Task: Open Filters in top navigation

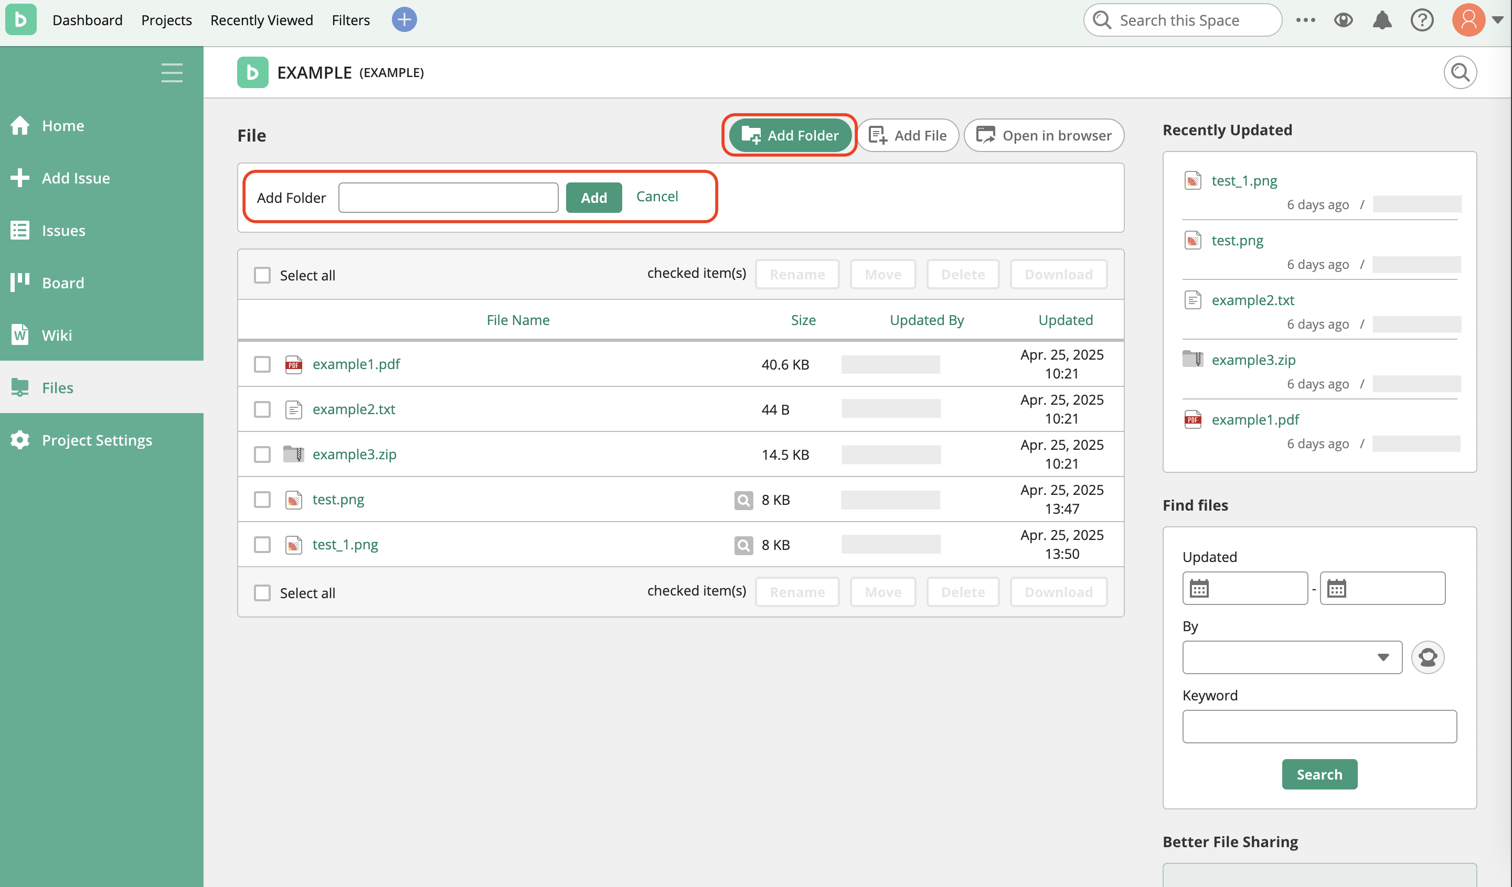Action: click(x=350, y=20)
